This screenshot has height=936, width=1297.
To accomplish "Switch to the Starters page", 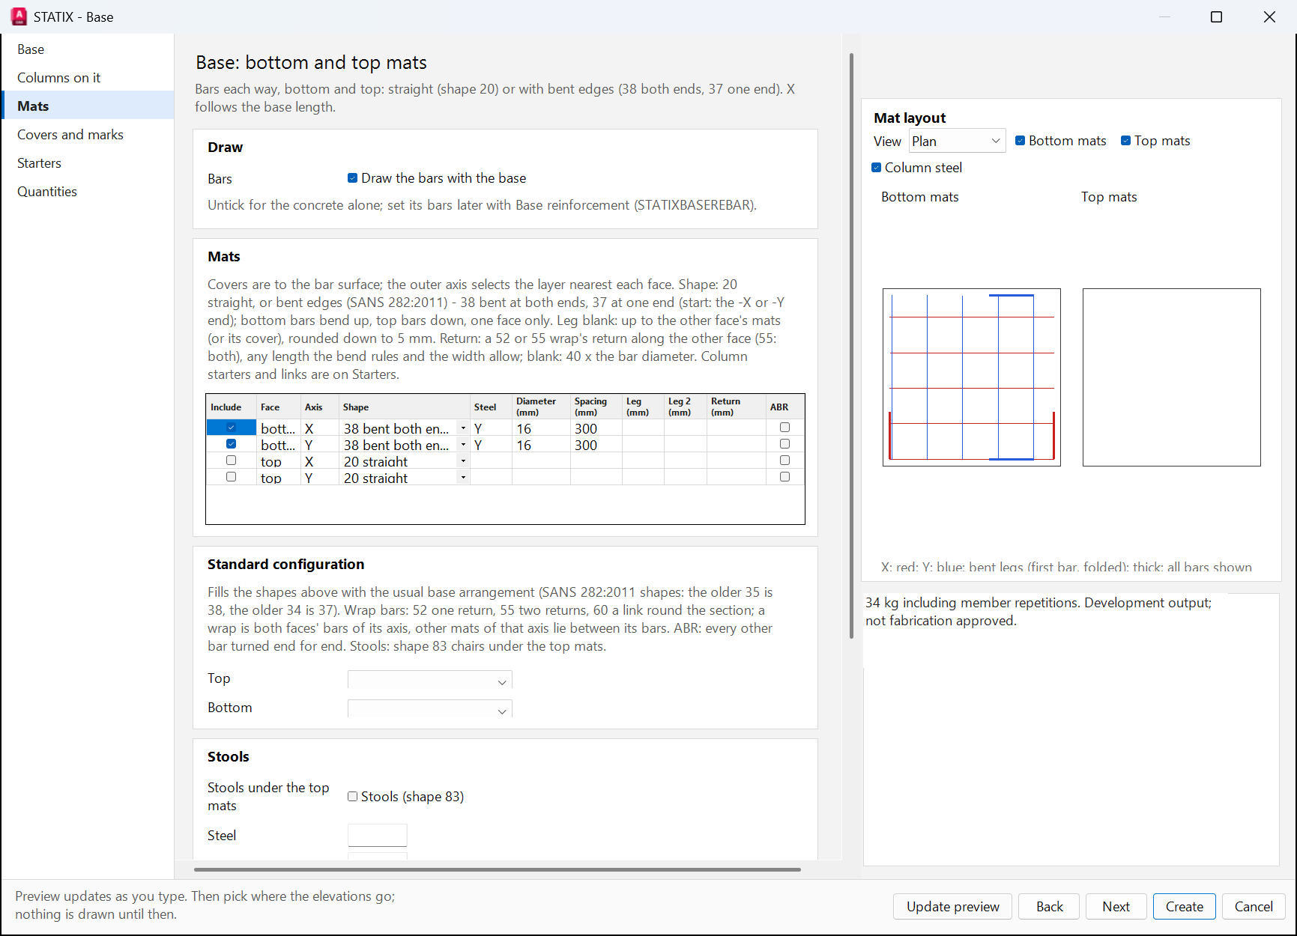I will tap(88, 163).
